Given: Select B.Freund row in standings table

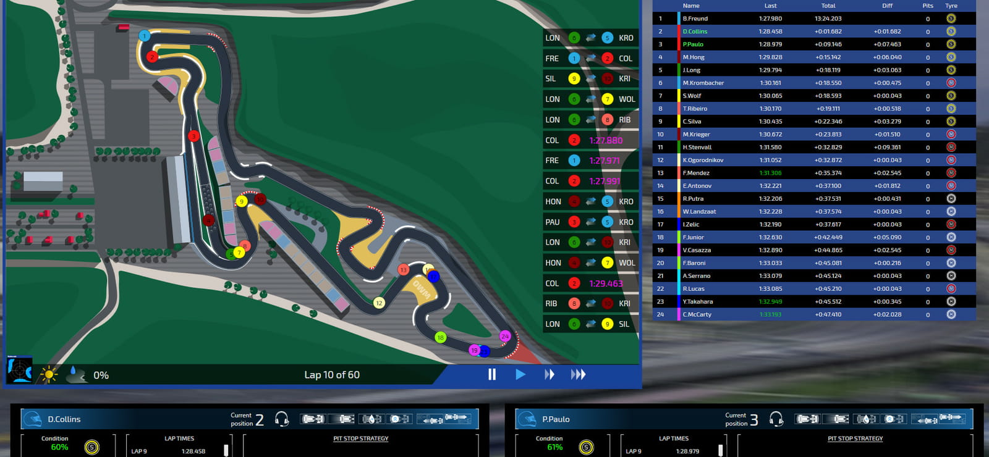Looking at the screenshot, I should 815,19.
